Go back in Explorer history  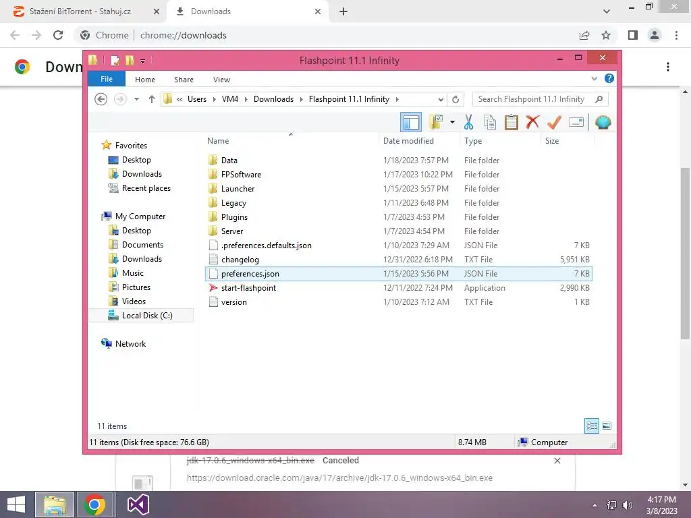(x=101, y=99)
